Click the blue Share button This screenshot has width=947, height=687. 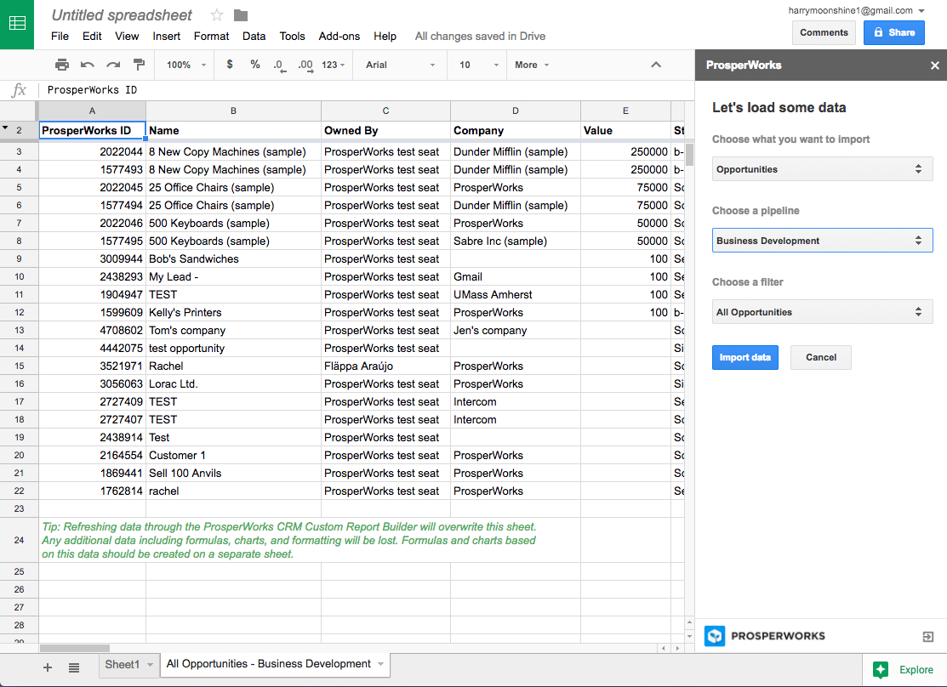tap(893, 32)
